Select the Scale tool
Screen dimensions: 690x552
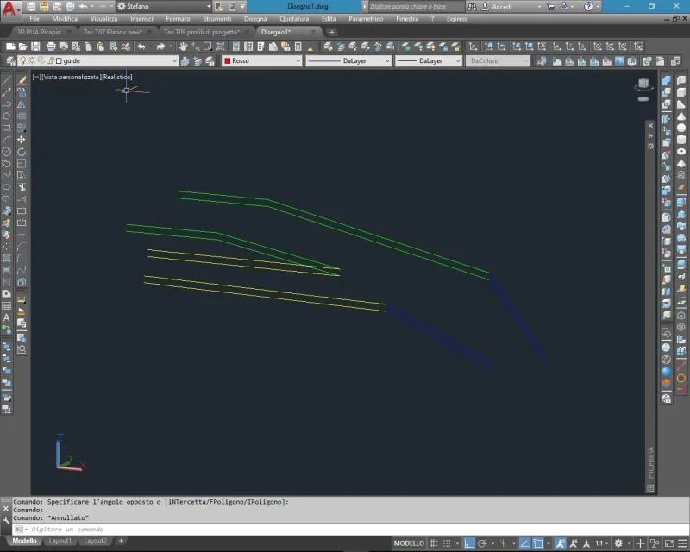(22, 163)
